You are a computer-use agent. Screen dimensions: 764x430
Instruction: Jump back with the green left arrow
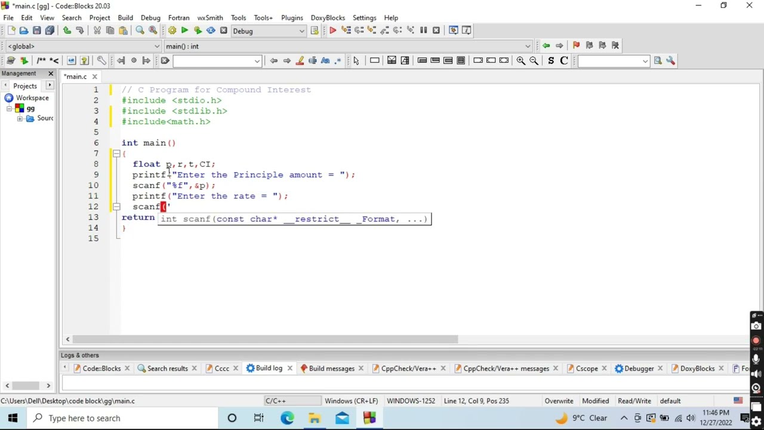click(546, 45)
